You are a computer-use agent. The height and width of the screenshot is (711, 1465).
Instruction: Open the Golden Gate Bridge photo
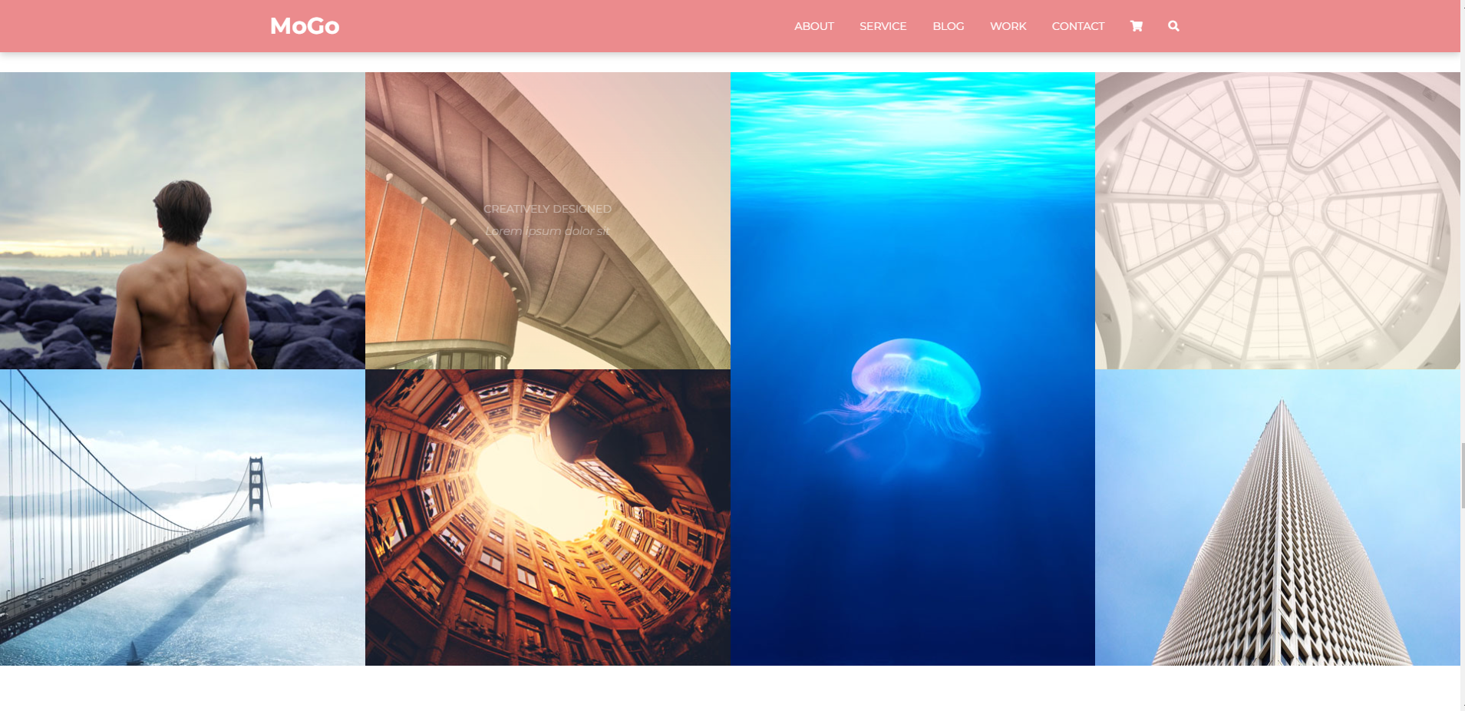coord(182,517)
